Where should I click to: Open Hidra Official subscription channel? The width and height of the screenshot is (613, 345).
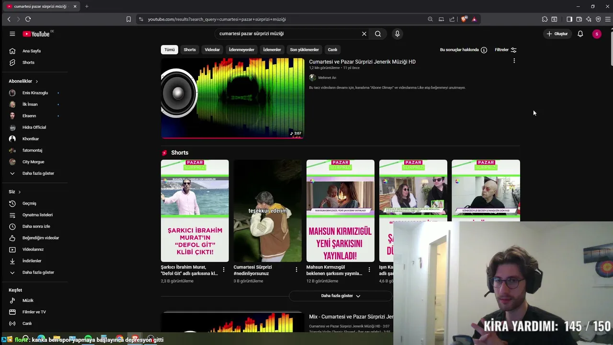(34, 127)
